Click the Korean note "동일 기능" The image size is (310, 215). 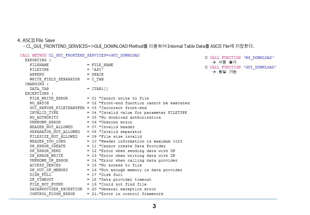click(x=227, y=72)
